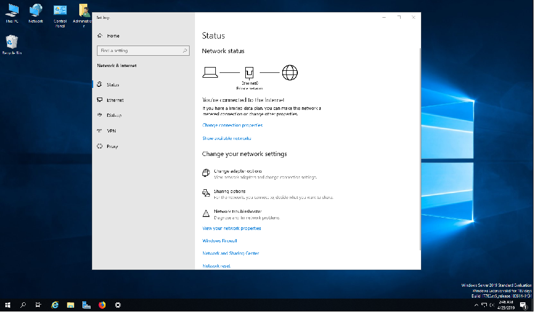Open Show available networks link
This screenshot has width=534, height=312.
click(x=227, y=138)
